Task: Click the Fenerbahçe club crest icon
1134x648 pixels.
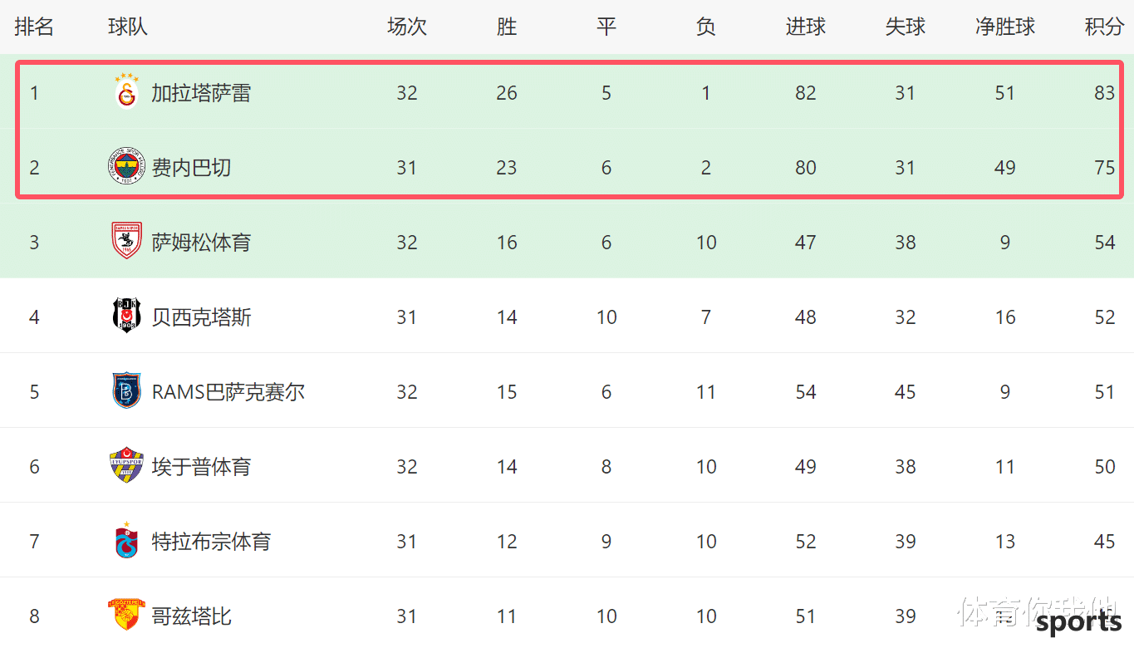Action: coord(127,167)
